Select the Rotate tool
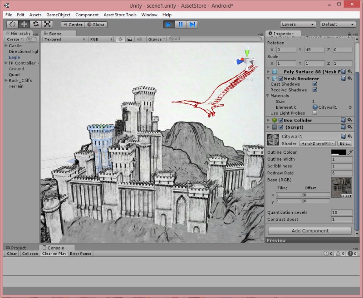The width and height of the screenshot is (363, 298). [x=36, y=24]
